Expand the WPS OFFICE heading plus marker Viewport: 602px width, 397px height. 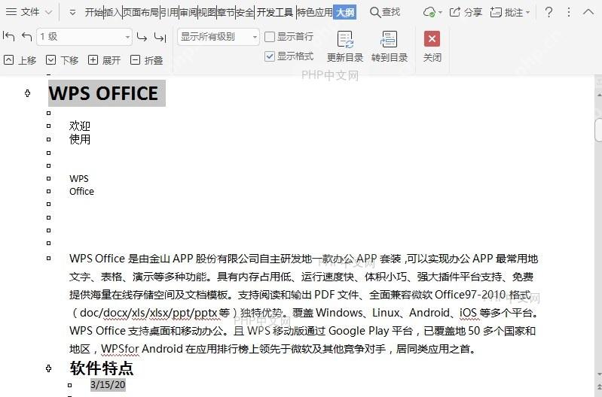(x=27, y=93)
